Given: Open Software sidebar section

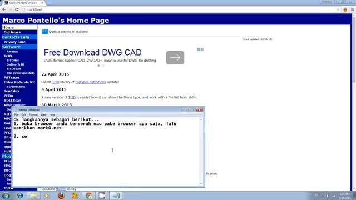Looking at the screenshot, I should (19, 47).
